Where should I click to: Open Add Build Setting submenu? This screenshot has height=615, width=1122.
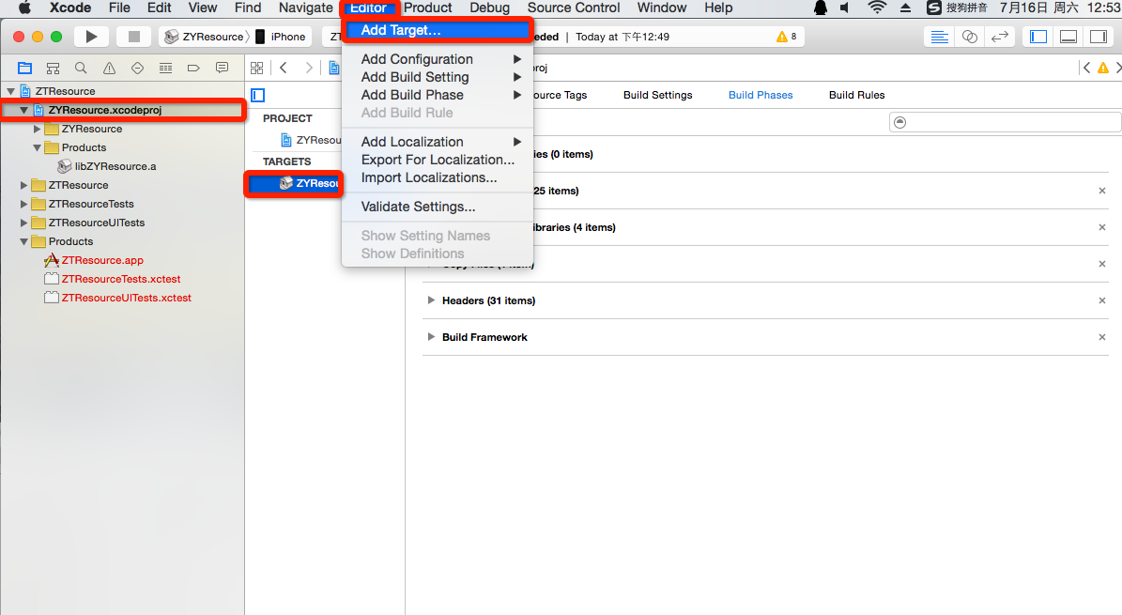coord(438,77)
